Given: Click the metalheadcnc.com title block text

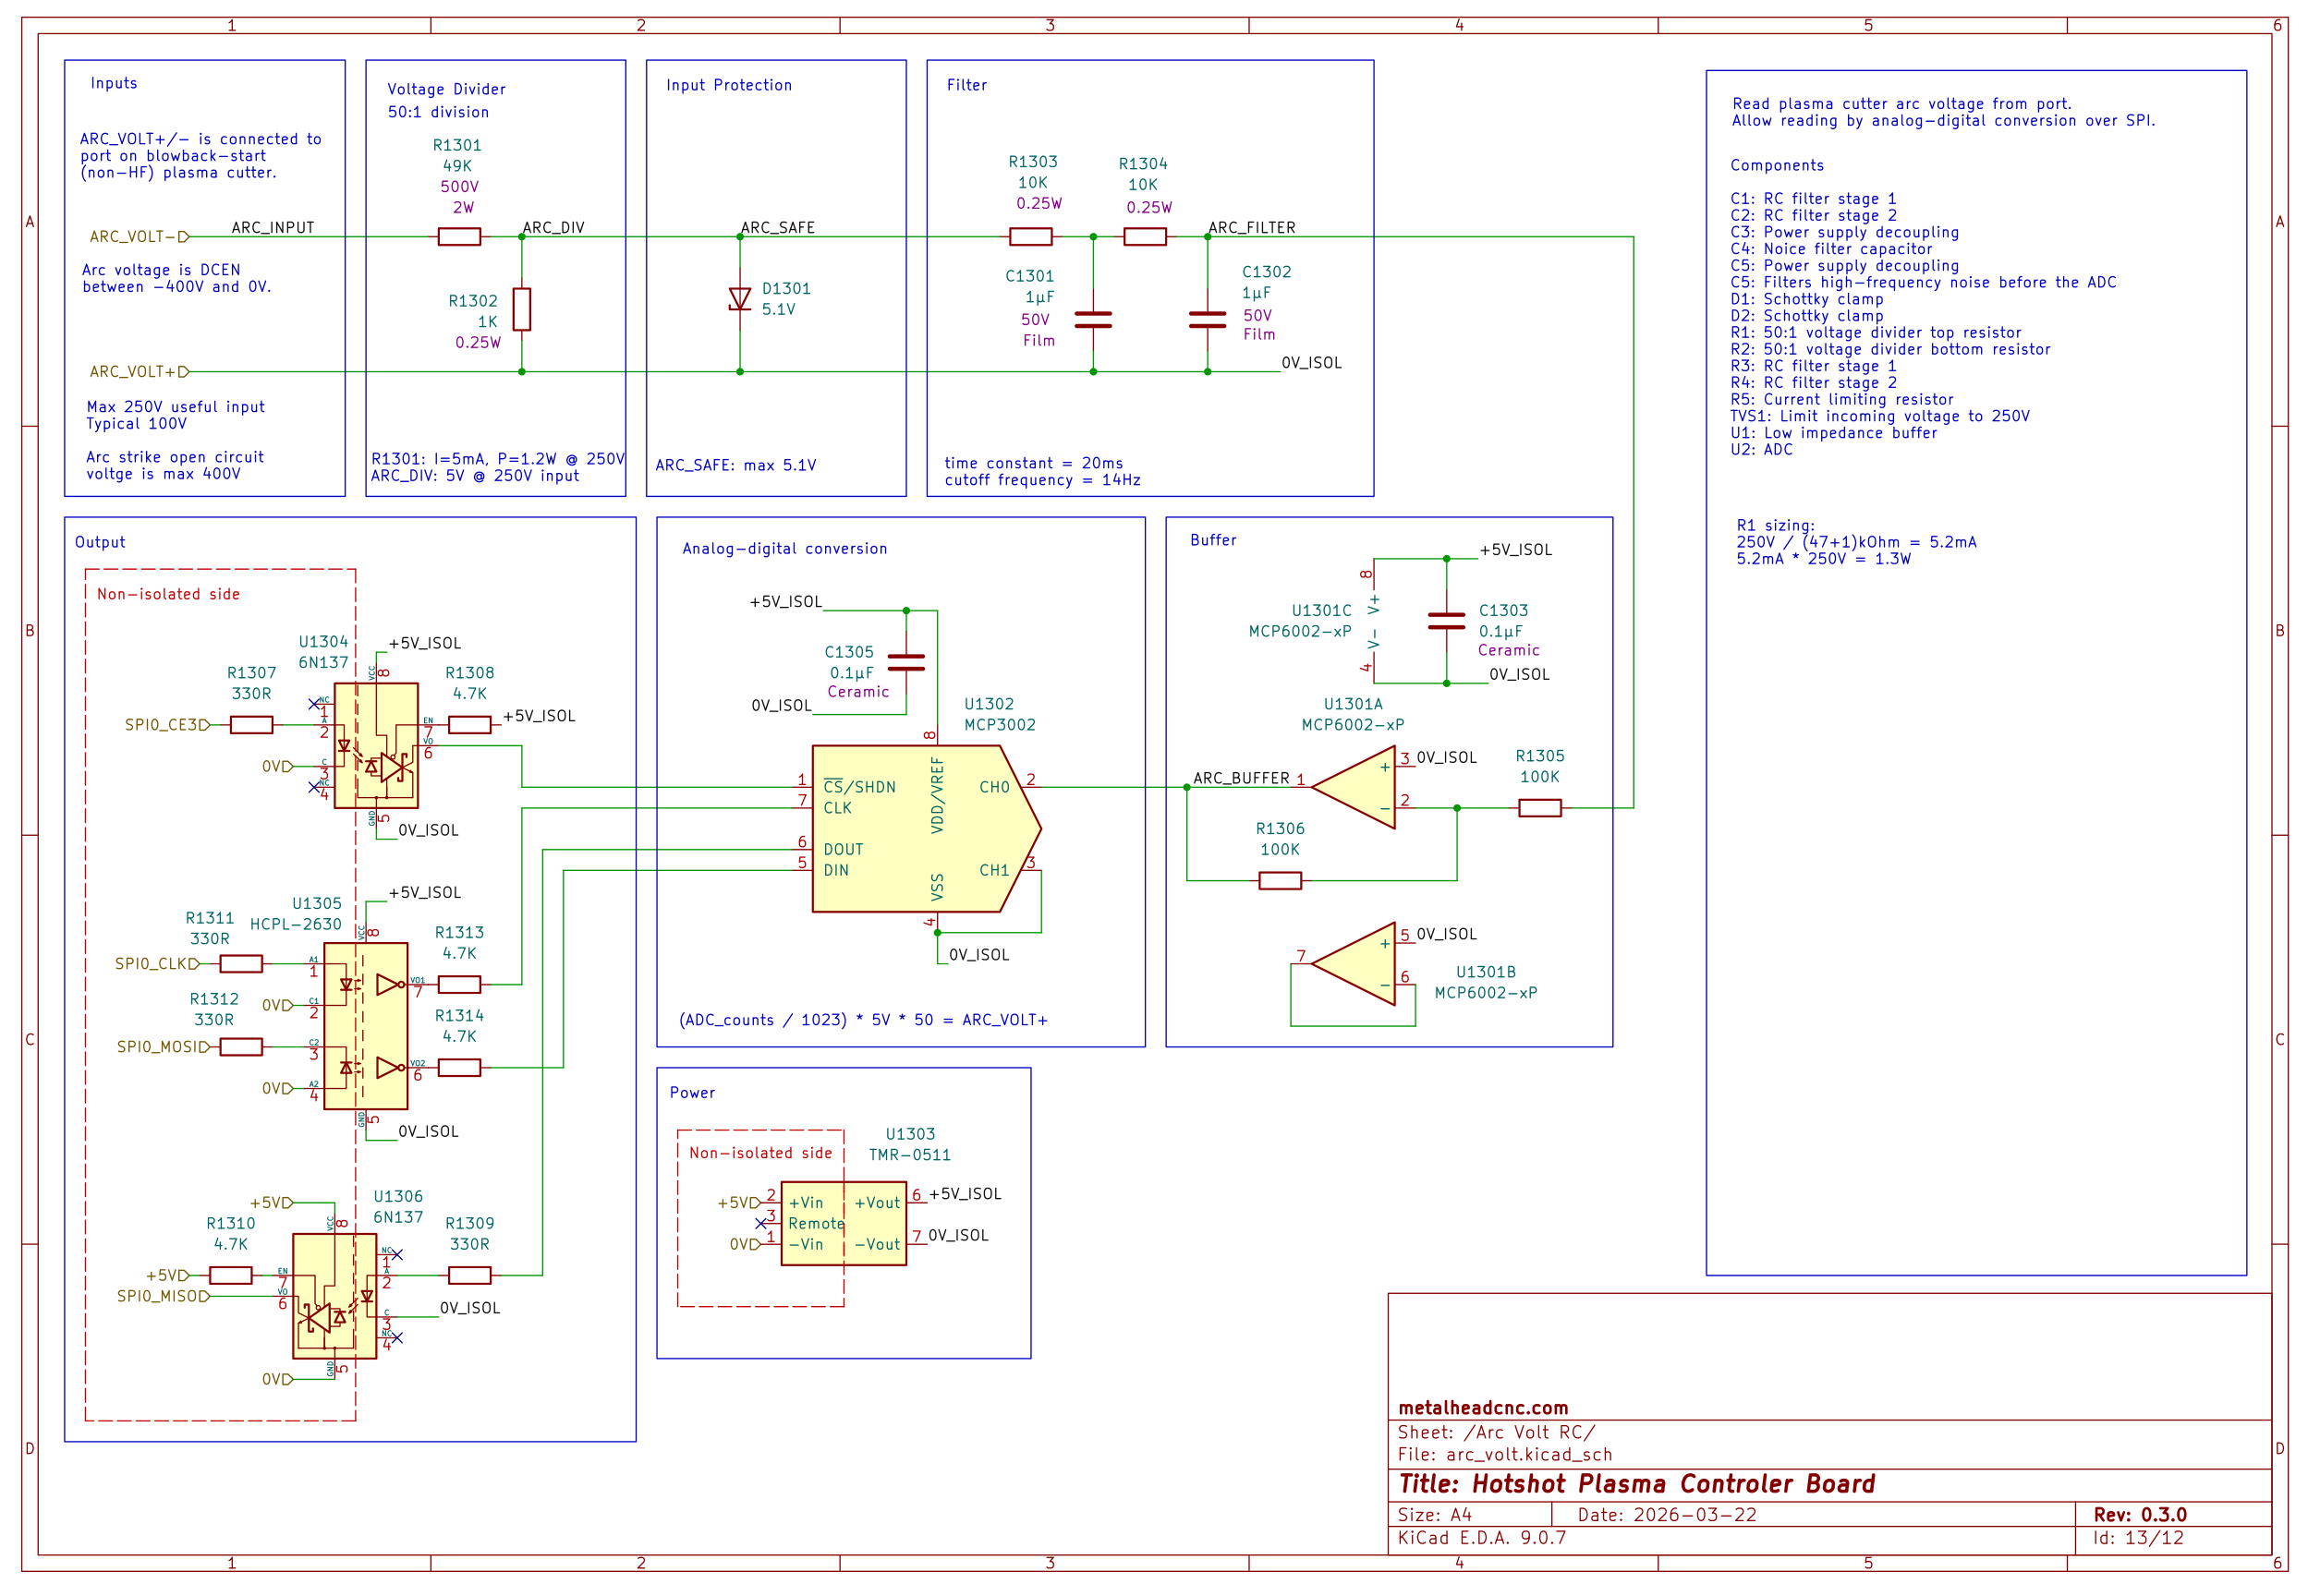Looking at the screenshot, I should click(1483, 1408).
